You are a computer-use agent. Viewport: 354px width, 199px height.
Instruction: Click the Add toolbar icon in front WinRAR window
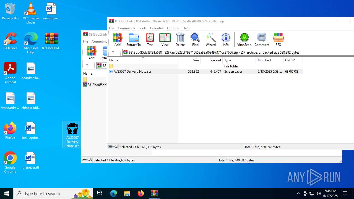tap(118, 40)
